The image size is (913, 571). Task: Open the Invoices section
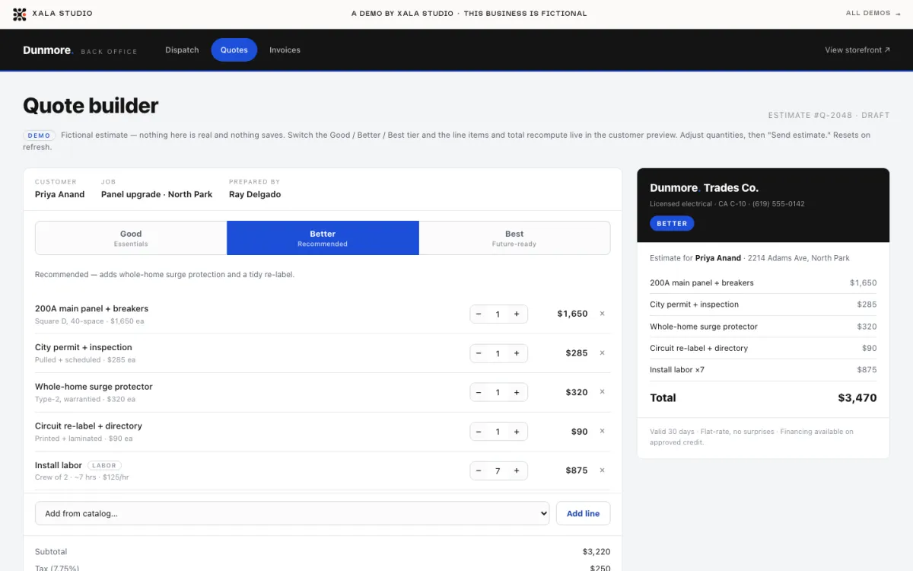(x=285, y=50)
